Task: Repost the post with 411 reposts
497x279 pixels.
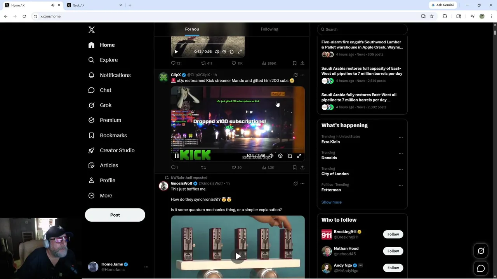Action: click(x=206, y=63)
